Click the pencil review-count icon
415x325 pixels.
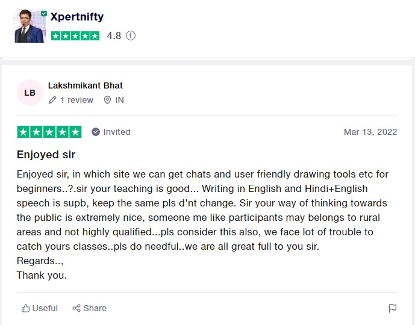point(52,100)
